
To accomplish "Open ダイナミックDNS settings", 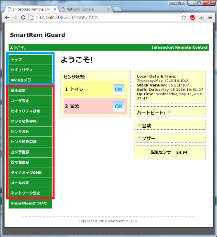I will [x=30, y=172].
